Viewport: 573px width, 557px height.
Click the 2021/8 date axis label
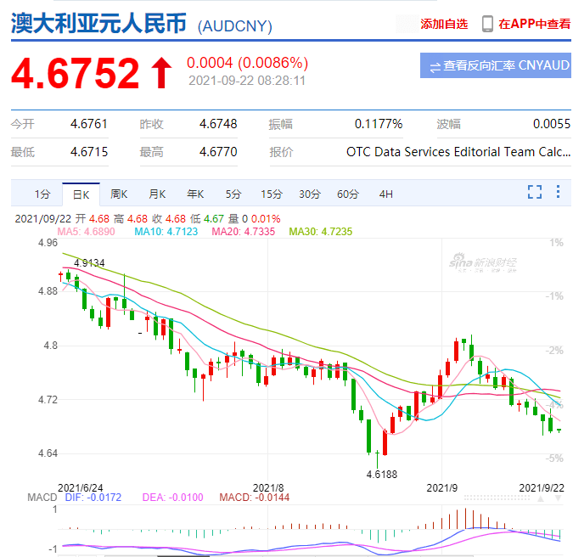point(268,487)
